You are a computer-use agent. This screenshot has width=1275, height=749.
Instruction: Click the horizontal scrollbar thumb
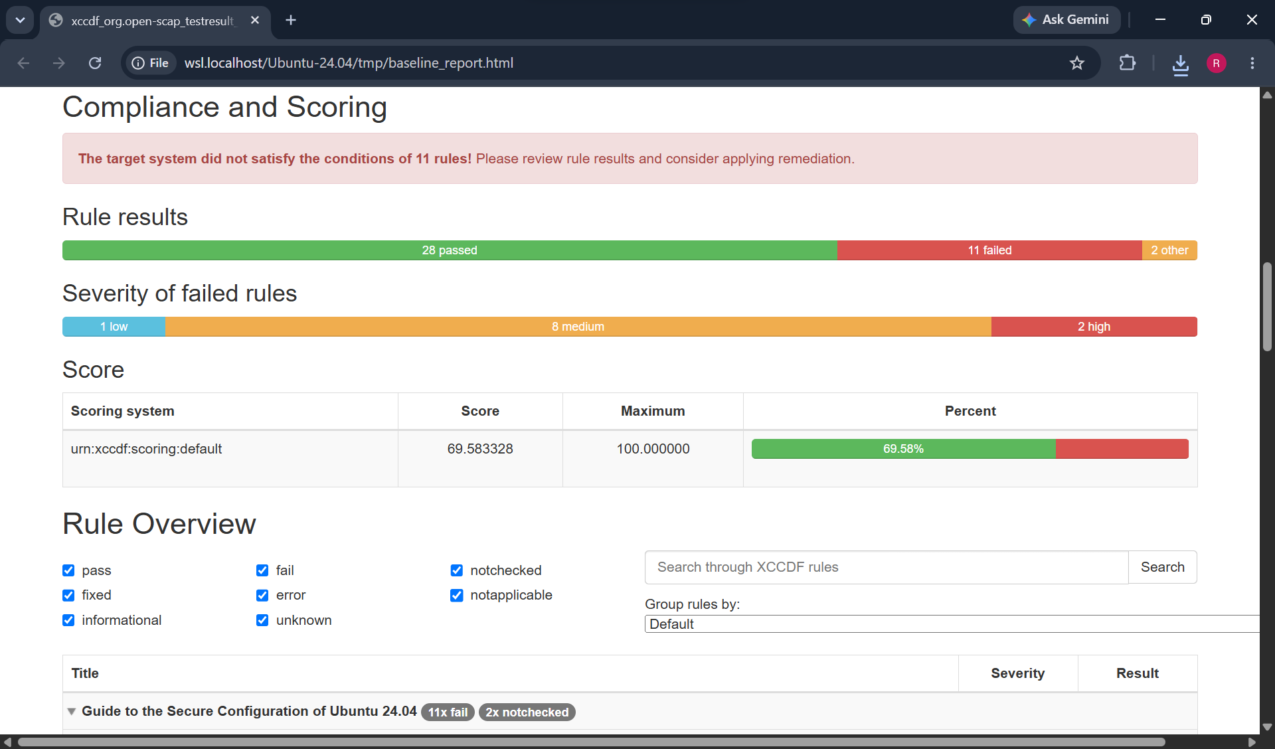coord(591,742)
